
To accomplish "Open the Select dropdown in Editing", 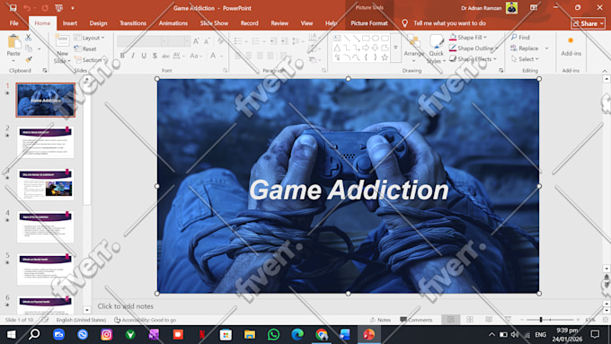I will 525,58.
